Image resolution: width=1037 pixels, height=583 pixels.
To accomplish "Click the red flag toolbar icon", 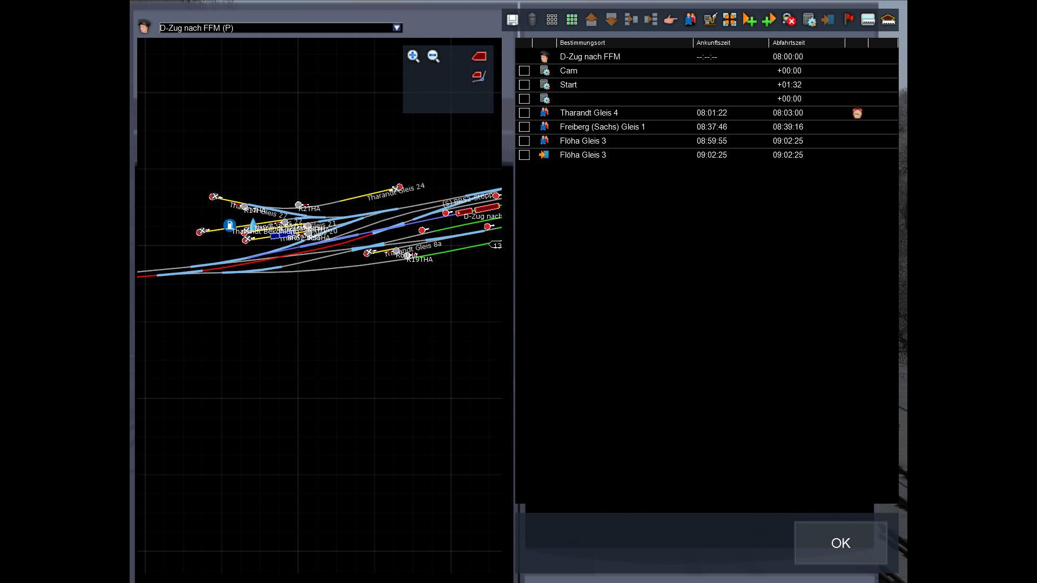I will (x=849, y=20).
